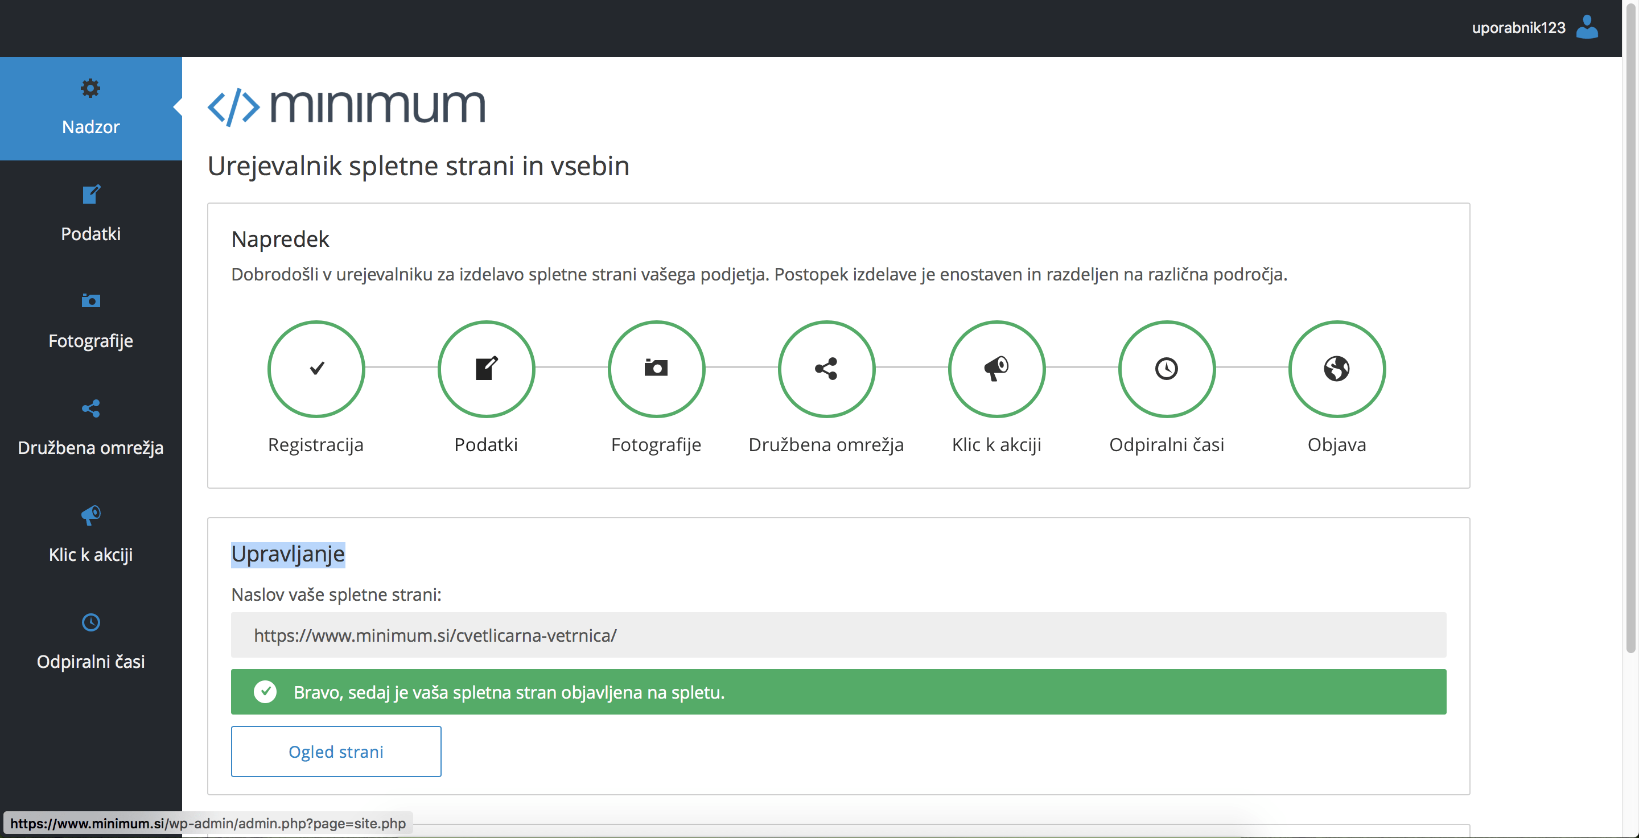Click the Družbena omrežja share icon in sidebar
This screenshot has height=838, width=1639.
[91, 408]
